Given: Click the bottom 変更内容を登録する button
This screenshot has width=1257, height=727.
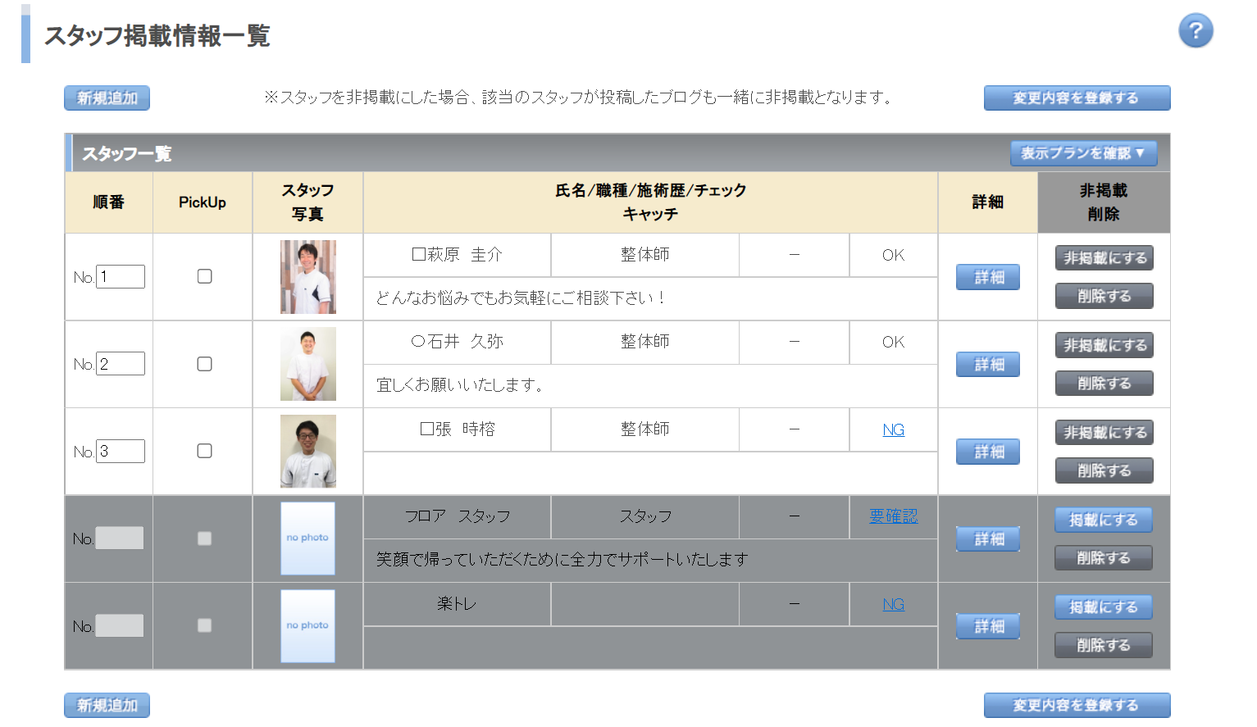Looking at the screenshot, I should pos(1076,705).
